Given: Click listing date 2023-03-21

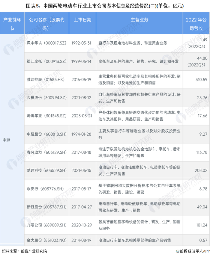Looking at the screenshot, I should pyautogui.click(x=82, y=116).
